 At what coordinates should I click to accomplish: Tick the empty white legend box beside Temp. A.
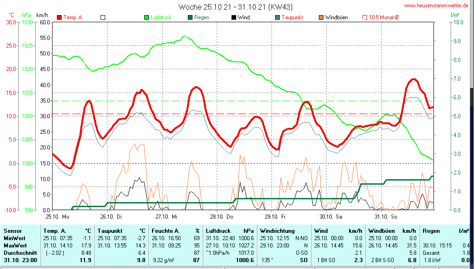tap(103, 17)
